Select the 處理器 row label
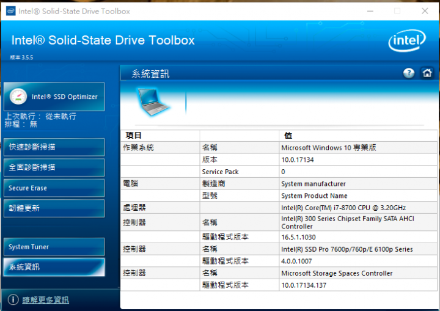This screenshot has width=440, height=311. tap(134, 207)
